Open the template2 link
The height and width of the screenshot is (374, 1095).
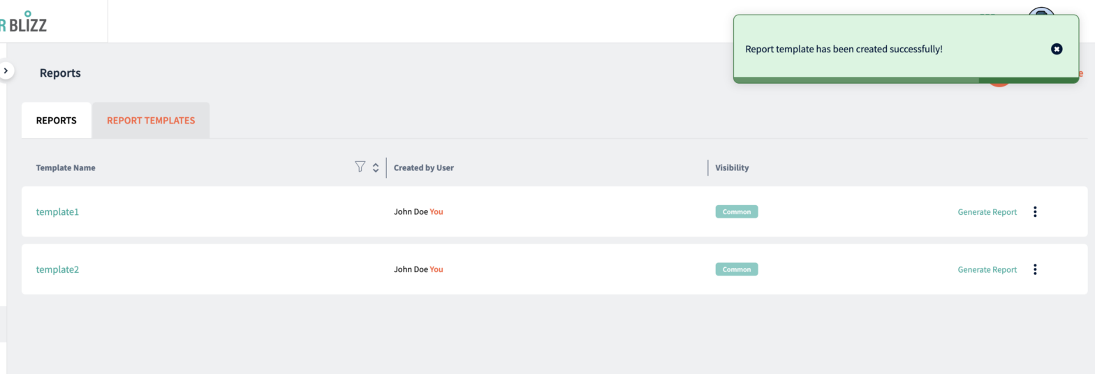pyautogui.click(x=57, y=269)
